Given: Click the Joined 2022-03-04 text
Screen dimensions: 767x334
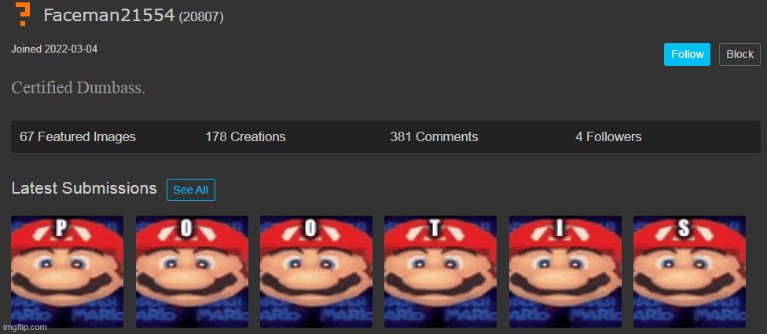Looking at the screenshot, I should pos(54,49).
